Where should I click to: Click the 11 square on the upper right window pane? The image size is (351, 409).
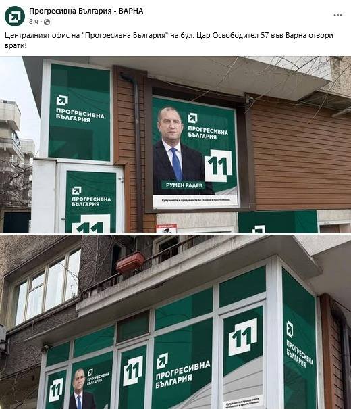243,337
